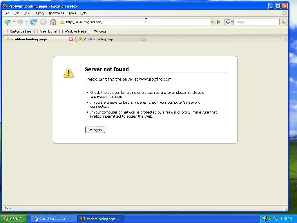Viewport: 297px width, 223px height.
Task: Close the active tab with red X
Action: tap(71, 39)
